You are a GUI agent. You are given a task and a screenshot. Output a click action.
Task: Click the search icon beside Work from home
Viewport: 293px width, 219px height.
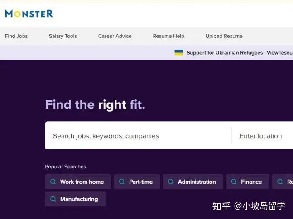53,182
